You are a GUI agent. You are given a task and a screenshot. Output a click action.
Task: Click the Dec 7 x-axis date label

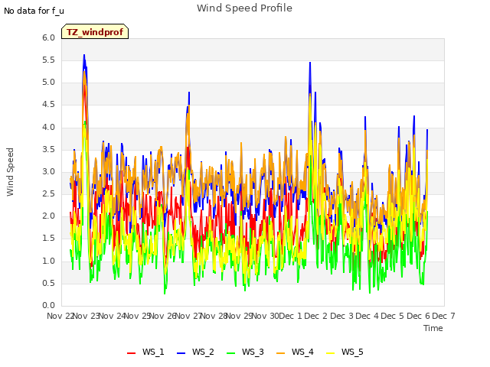point(443,316)
